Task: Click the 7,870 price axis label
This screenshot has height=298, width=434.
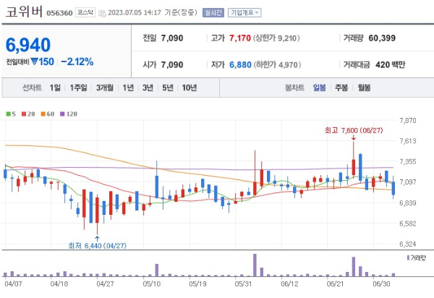Action: [x=407, y=120]
